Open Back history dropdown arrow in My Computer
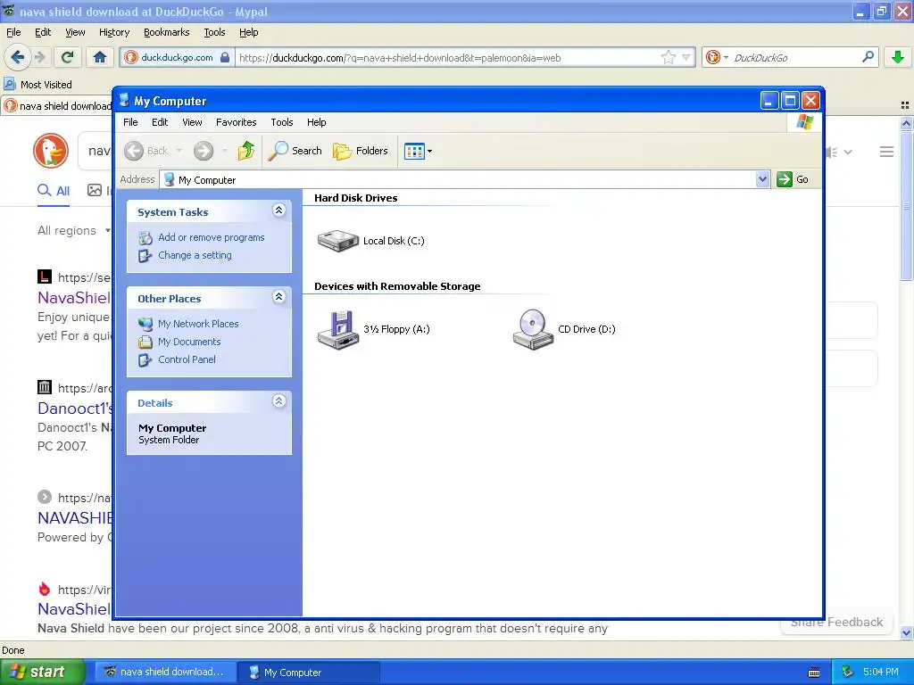914x685 pixels. point(179,151)
